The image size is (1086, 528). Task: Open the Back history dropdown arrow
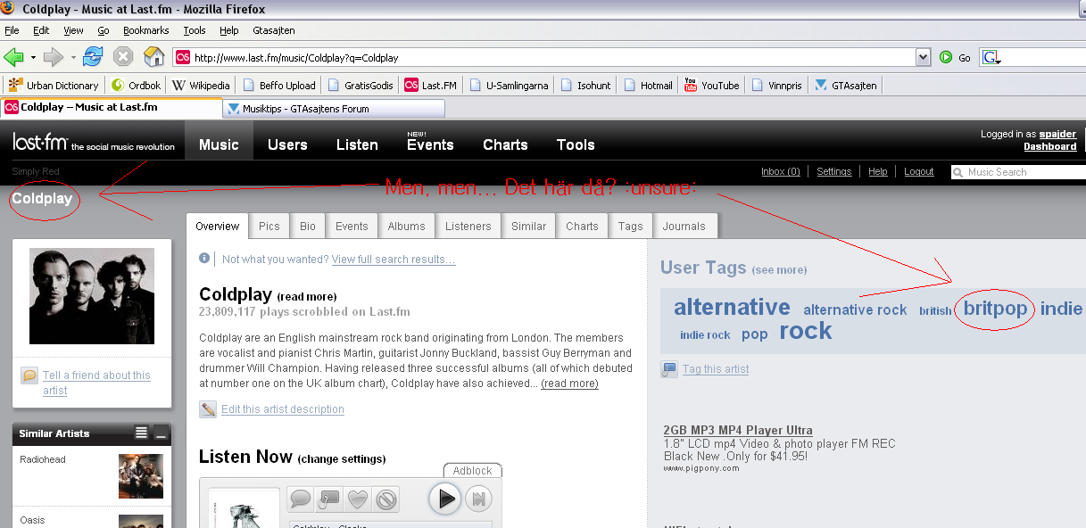click(x=34, y=58)
